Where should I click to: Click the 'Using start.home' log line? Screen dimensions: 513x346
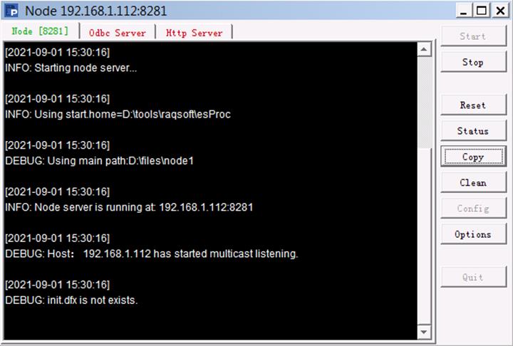(118, 115)
